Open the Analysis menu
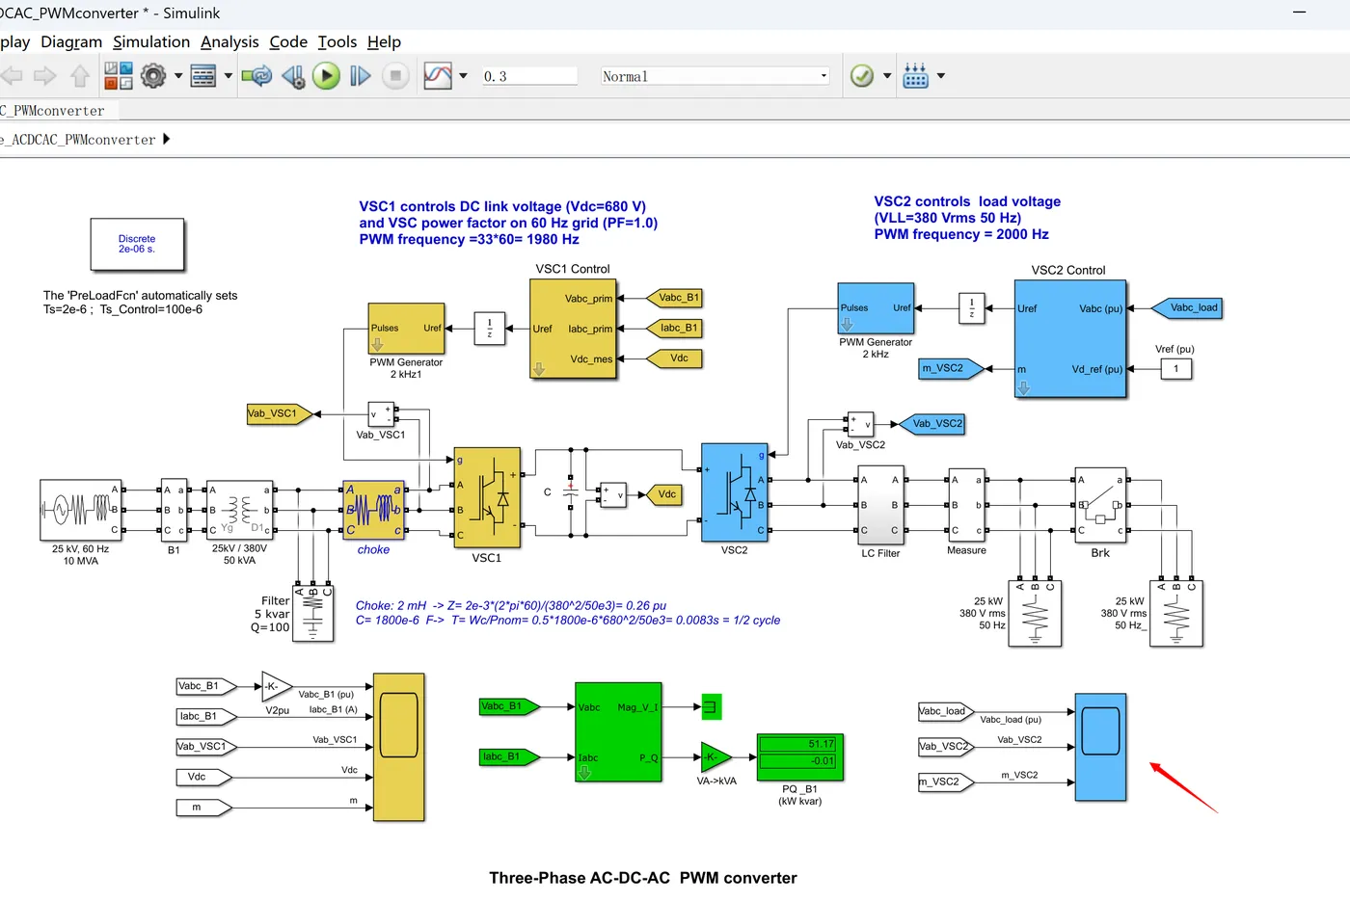The height and width of the screenshot is (901, 1350). click(x=229, y=41)
